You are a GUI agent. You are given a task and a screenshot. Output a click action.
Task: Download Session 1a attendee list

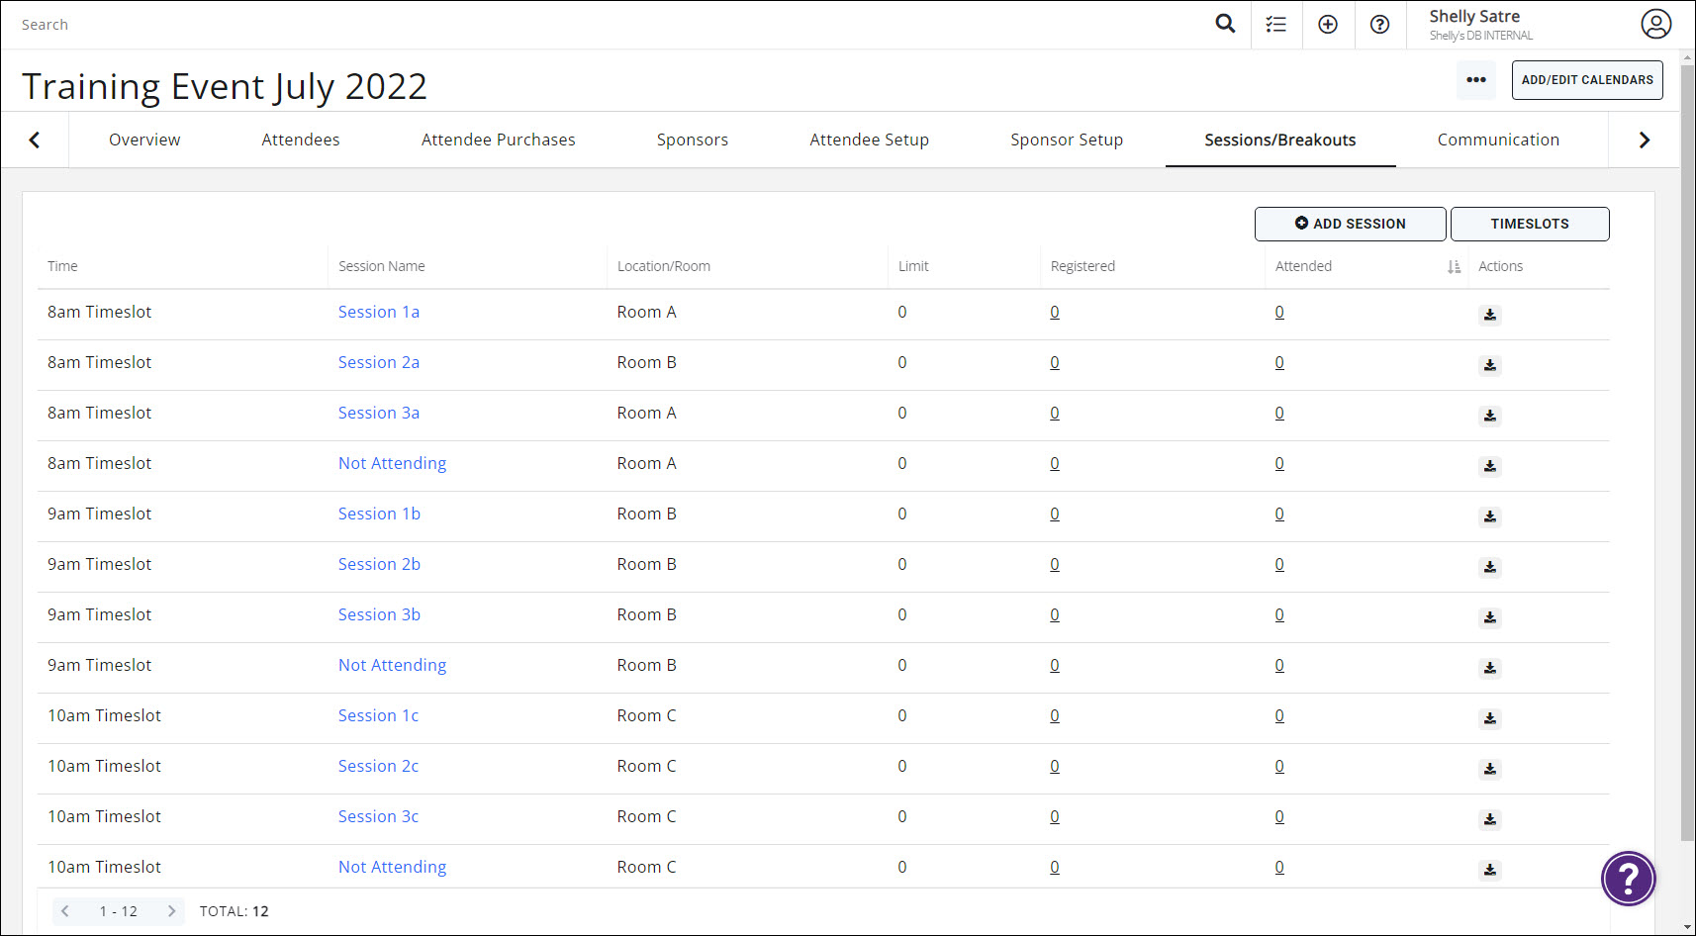[1489, 315]
